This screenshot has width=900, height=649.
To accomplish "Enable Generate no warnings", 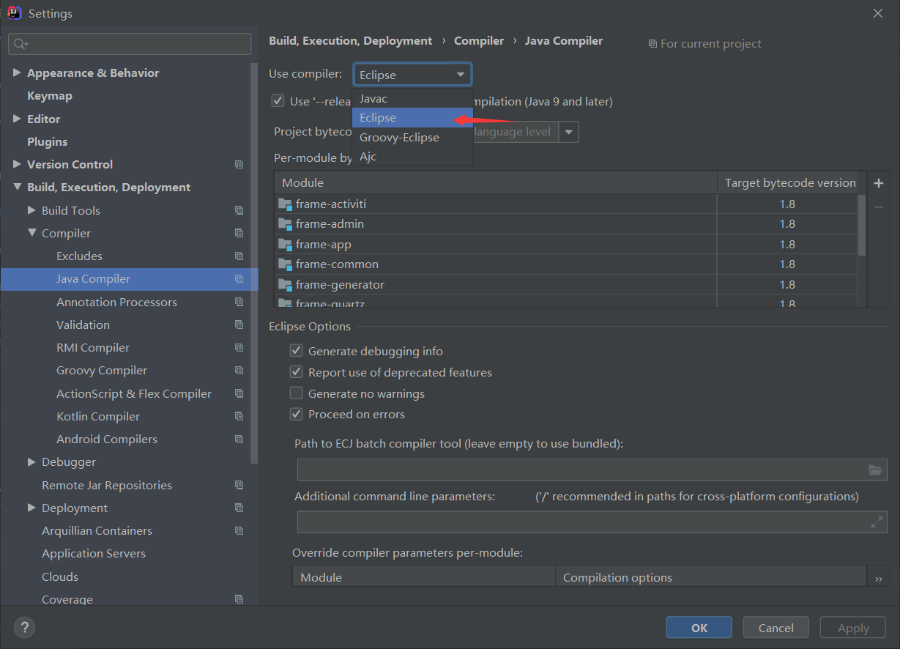I will [296, 393].
